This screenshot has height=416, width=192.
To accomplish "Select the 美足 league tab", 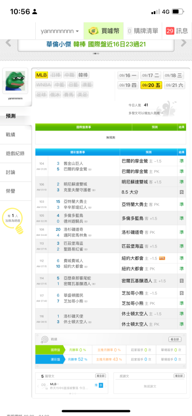I will [83, 94].
